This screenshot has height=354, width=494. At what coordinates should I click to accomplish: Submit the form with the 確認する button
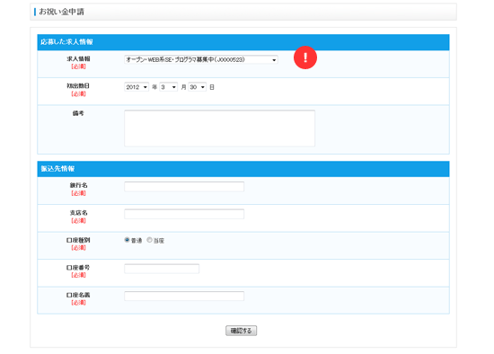(x=241, y=331)
